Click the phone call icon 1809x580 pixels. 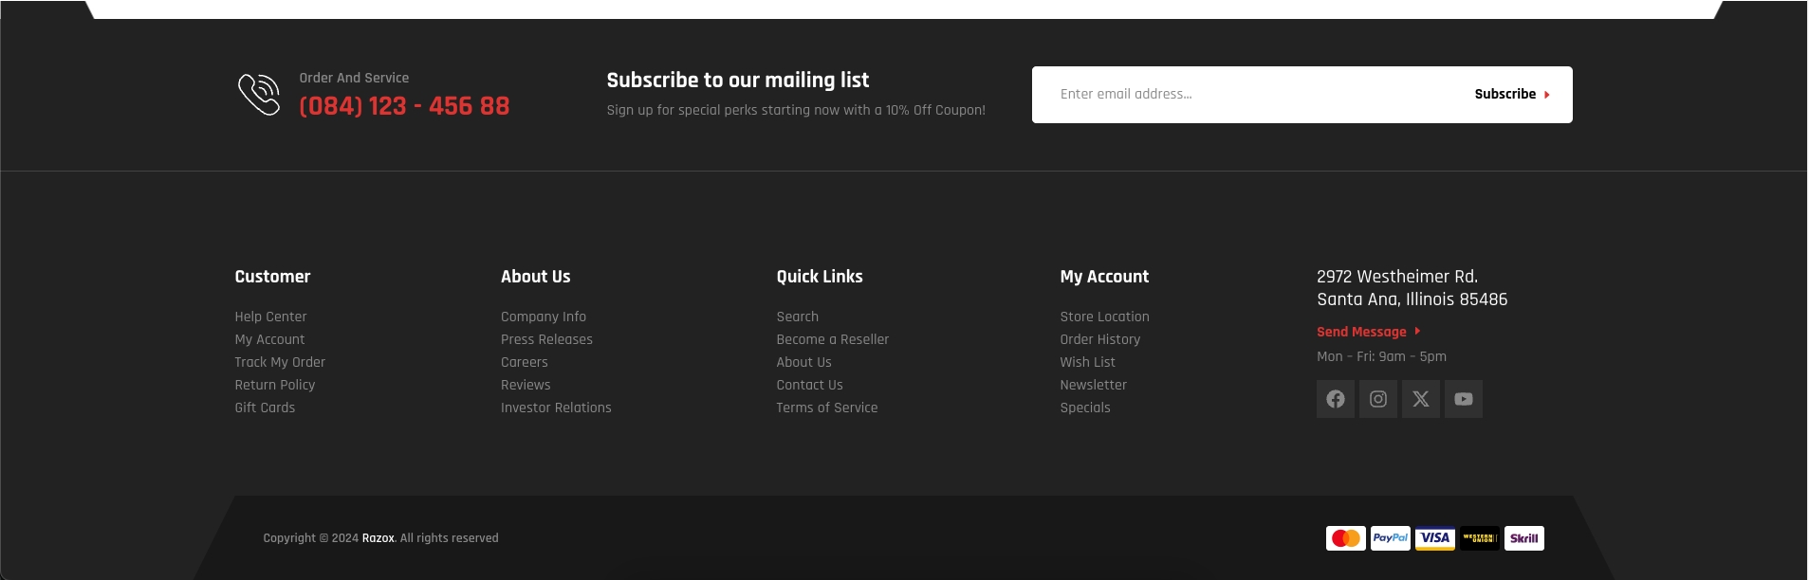259,95
